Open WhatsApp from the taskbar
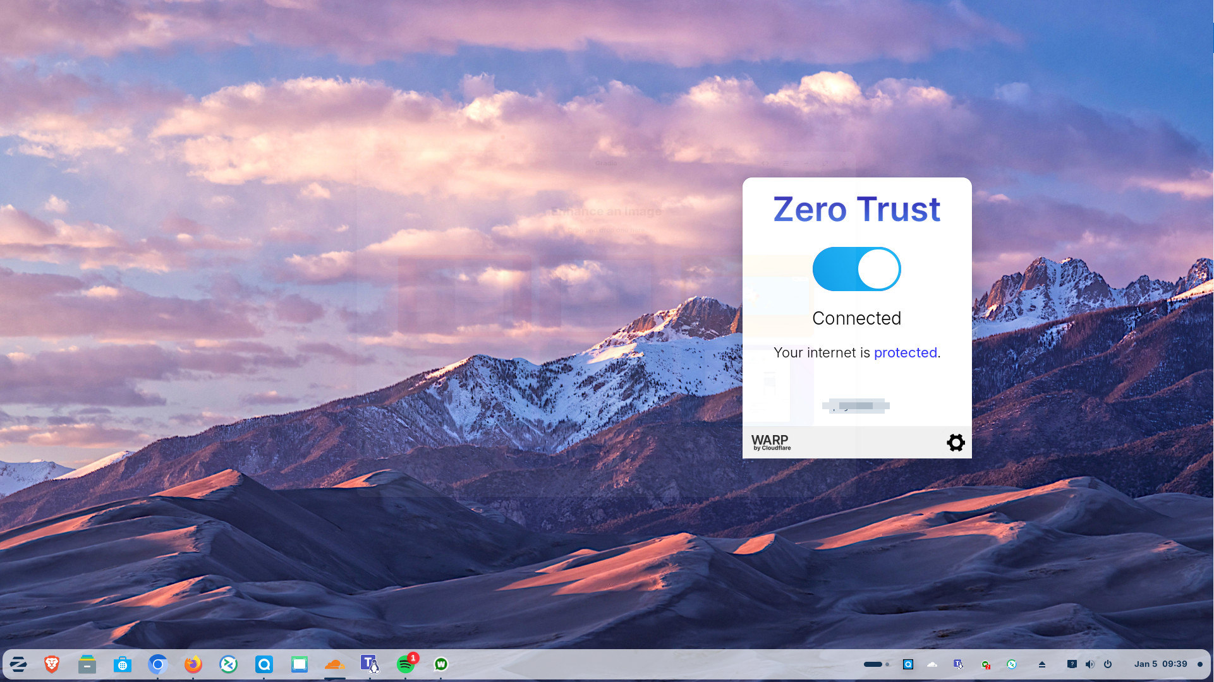The height and width of the screenshot is (682, 1214). click(440, 664)
